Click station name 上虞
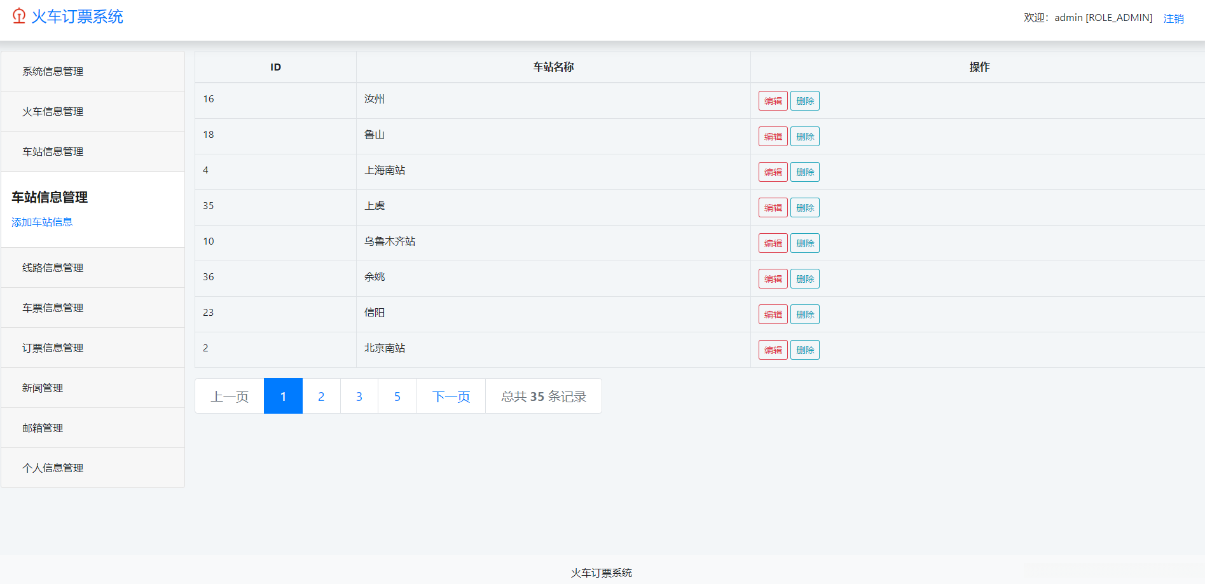 pos(375,206)
